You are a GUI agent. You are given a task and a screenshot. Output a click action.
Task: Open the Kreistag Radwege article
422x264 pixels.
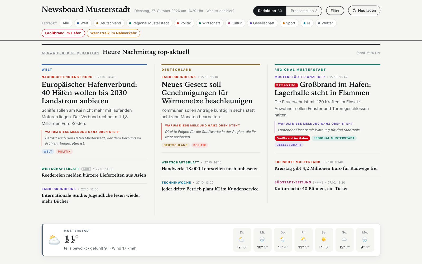326,168
